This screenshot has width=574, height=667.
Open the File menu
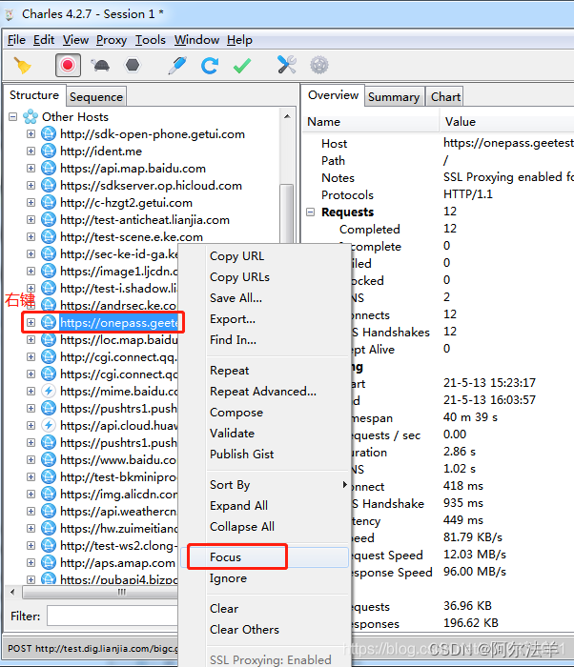pos(16,40)
